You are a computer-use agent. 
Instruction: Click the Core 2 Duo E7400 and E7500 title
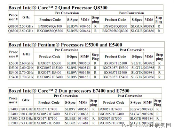[69, 91]
